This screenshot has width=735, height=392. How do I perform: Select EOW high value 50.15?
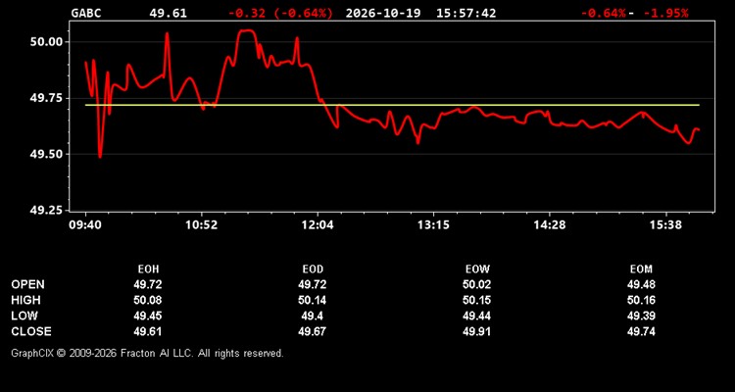pyautogui.click(x=476, y=300)
